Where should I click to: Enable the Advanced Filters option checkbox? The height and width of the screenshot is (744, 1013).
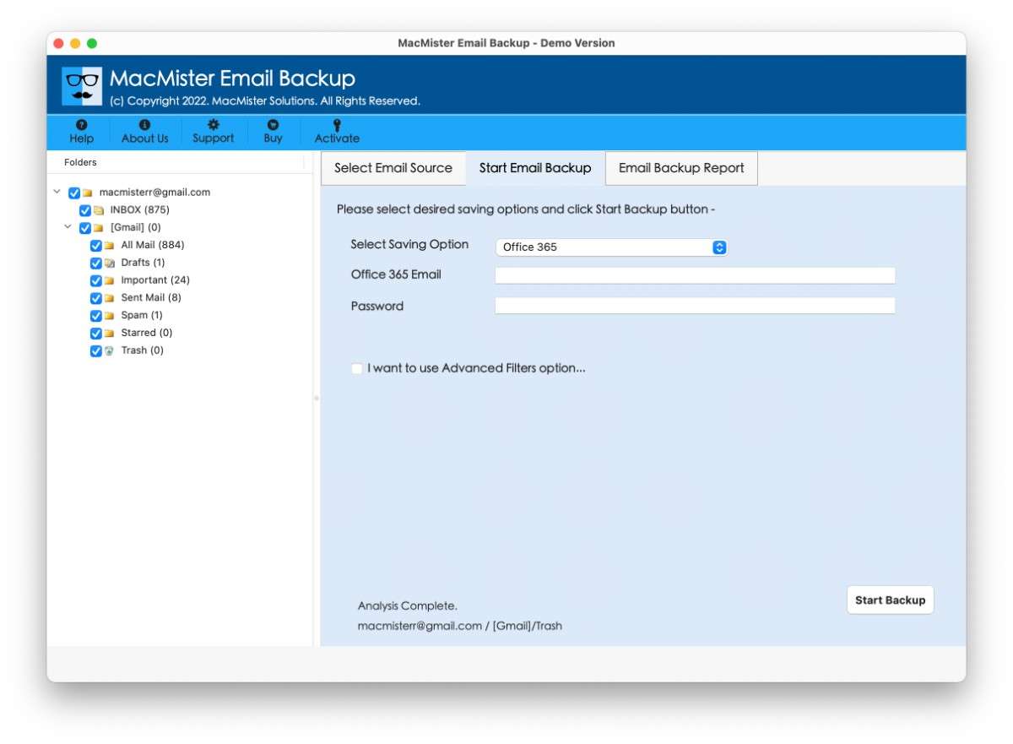358,369
